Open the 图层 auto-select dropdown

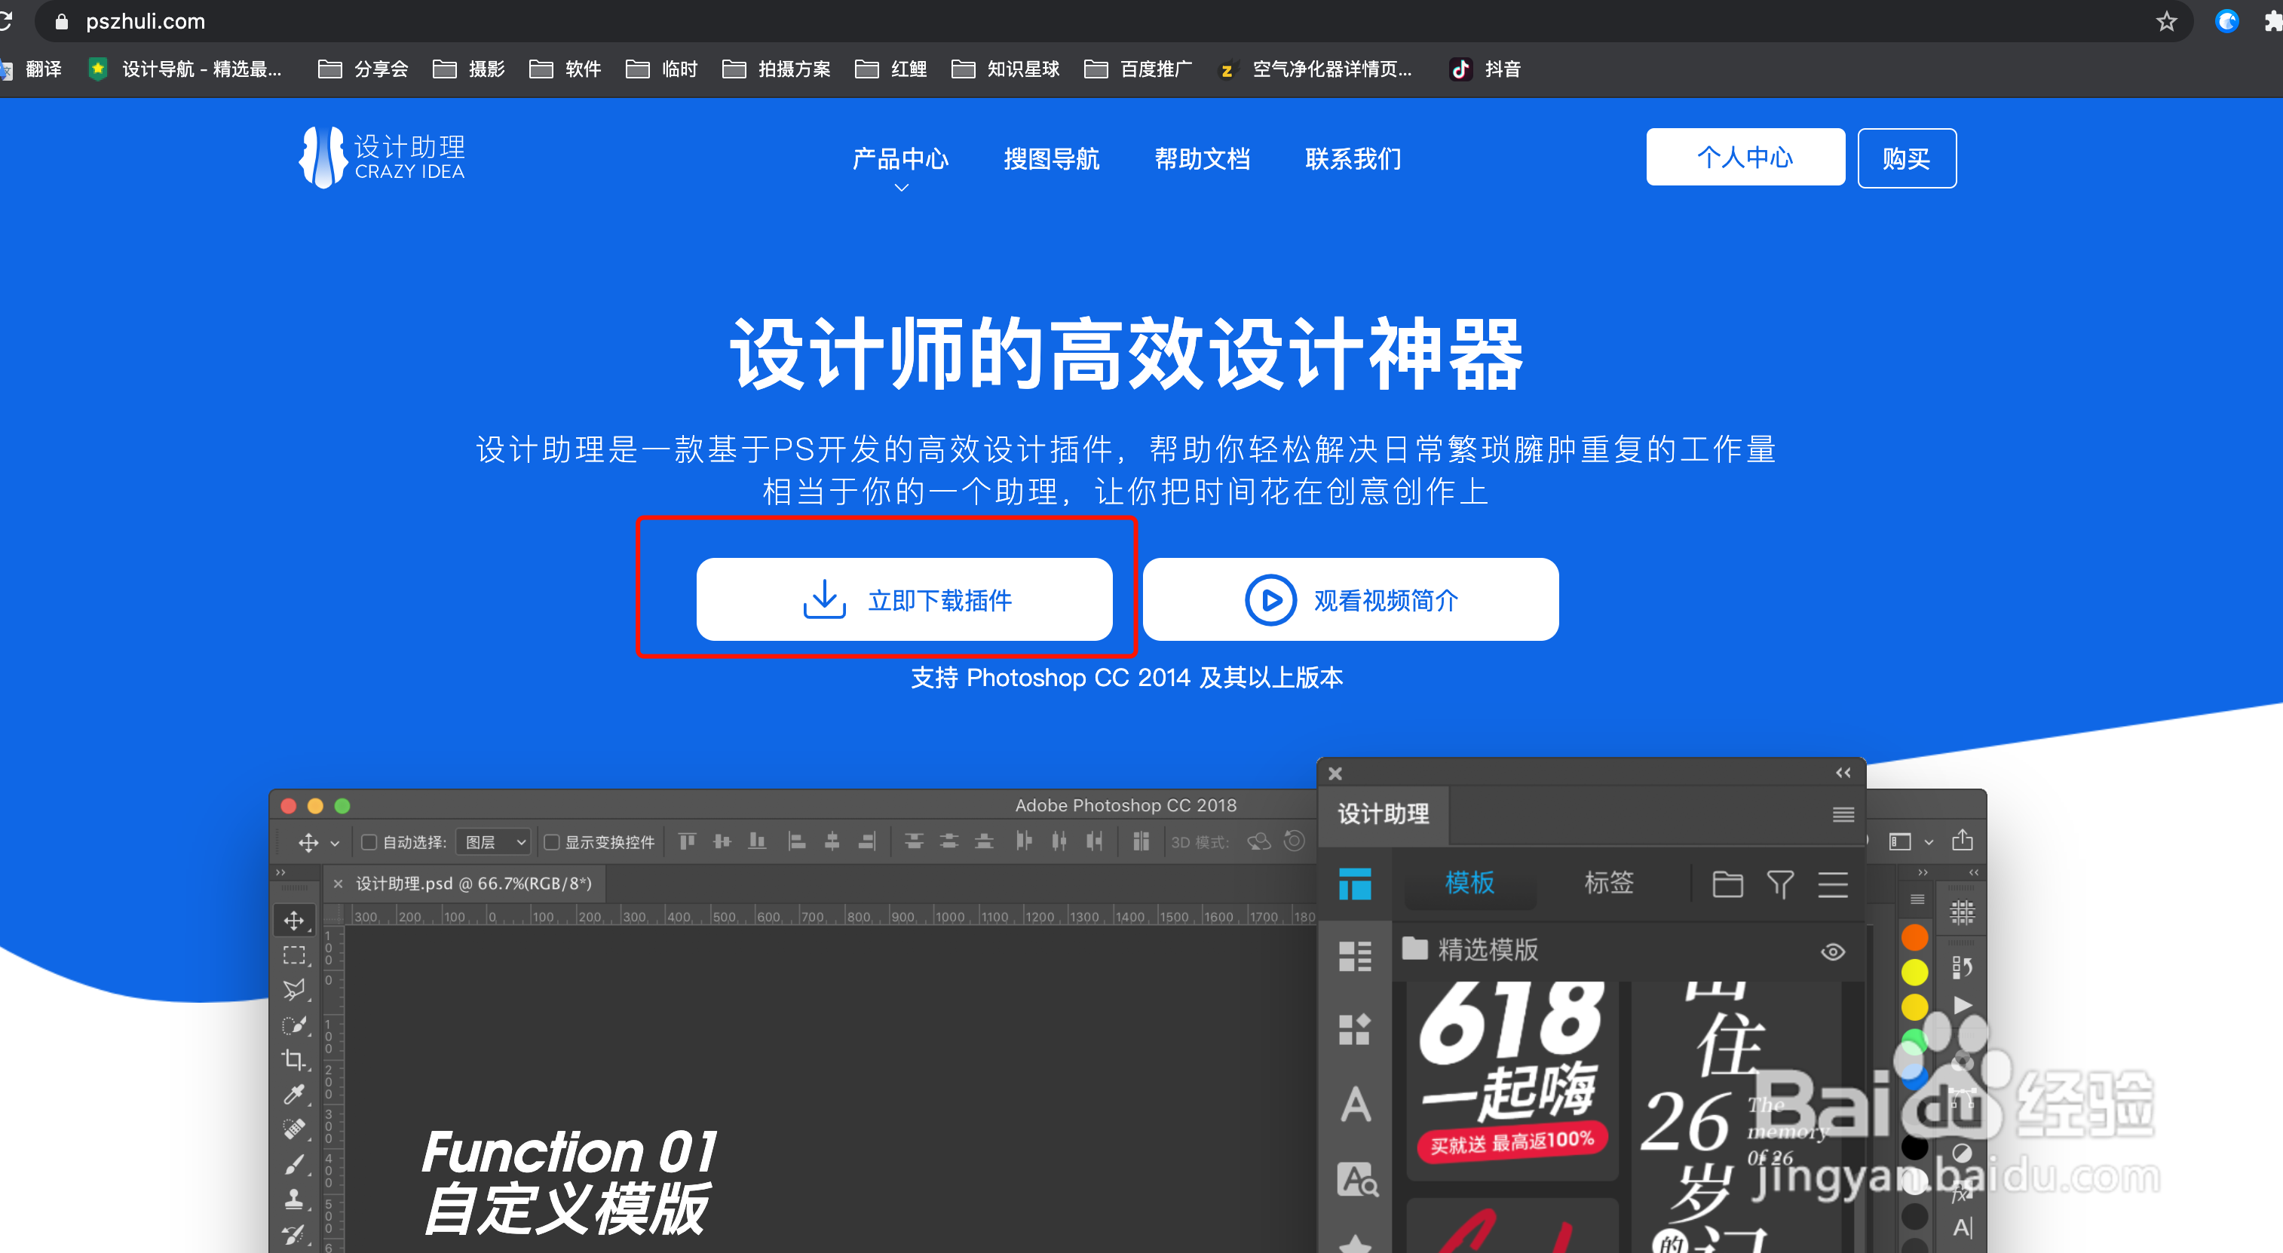tap(494, 841)
